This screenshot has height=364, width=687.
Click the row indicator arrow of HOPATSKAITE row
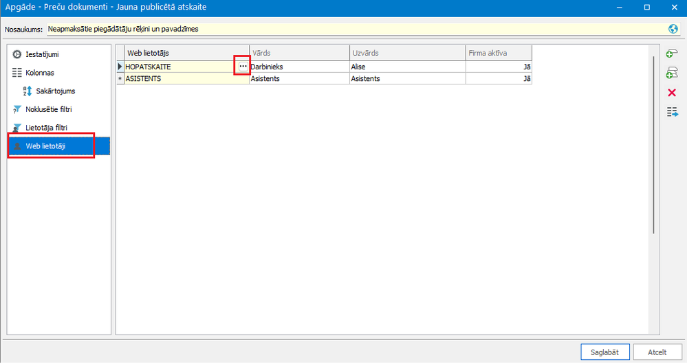click(x=120, y=67)
